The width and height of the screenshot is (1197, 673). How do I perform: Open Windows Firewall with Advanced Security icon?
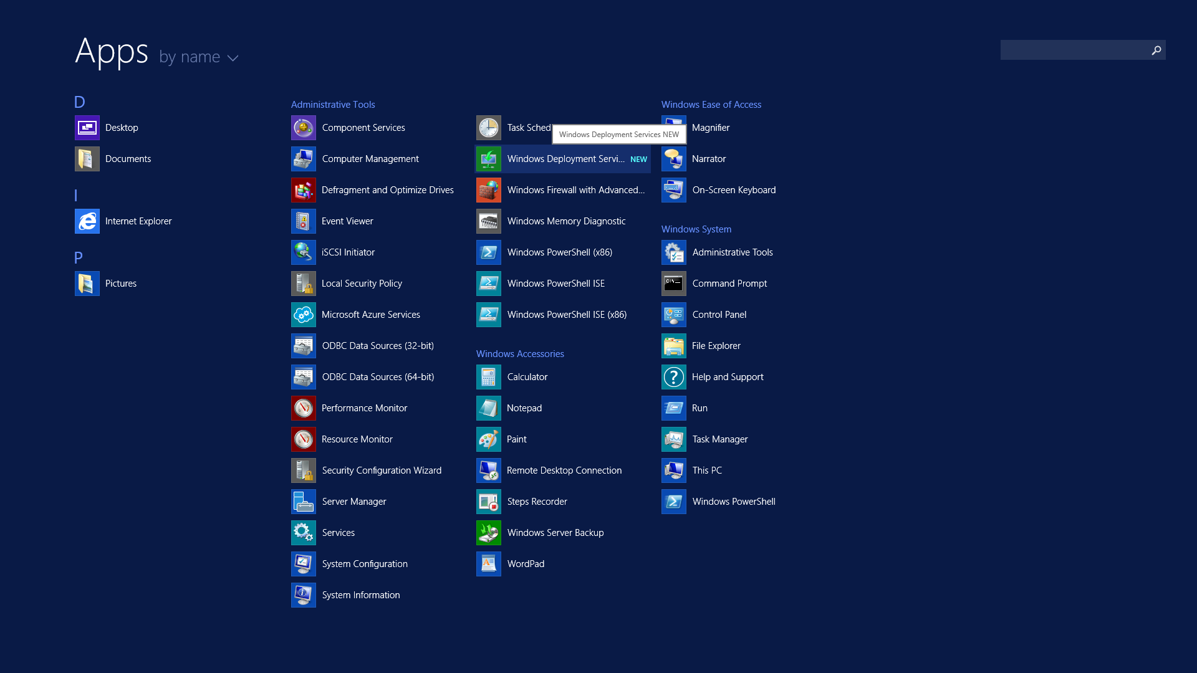(489, 190)
